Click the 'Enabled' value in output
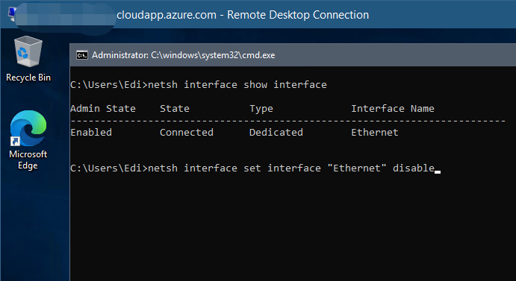516x281 pixels. 91,133
